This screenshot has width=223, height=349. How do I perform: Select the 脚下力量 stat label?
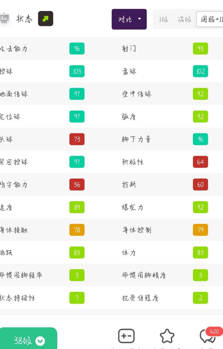(x=136, y=139)
